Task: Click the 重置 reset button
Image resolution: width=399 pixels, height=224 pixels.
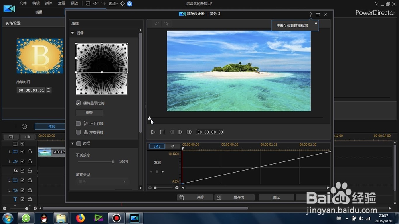Action: [x=89, y=113]
